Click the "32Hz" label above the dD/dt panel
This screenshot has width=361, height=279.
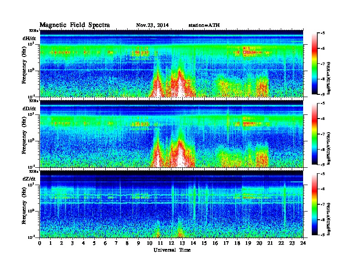pos(34,101)
